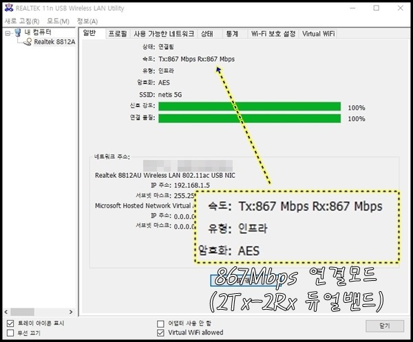
Task: Click the Realtek utility app icon in title bar
Action: click(x=9, y=8)
